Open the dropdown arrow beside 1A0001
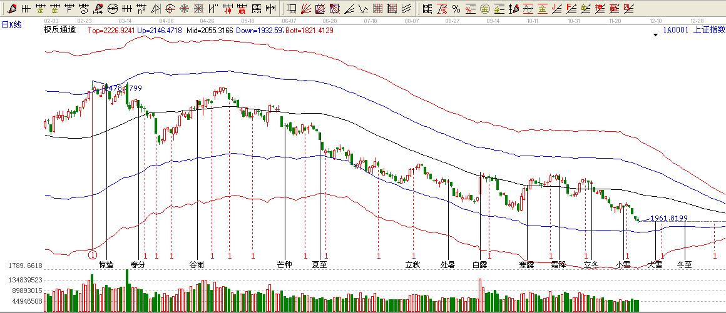Screen dimensions: 726x313 (x=655, y=36)
